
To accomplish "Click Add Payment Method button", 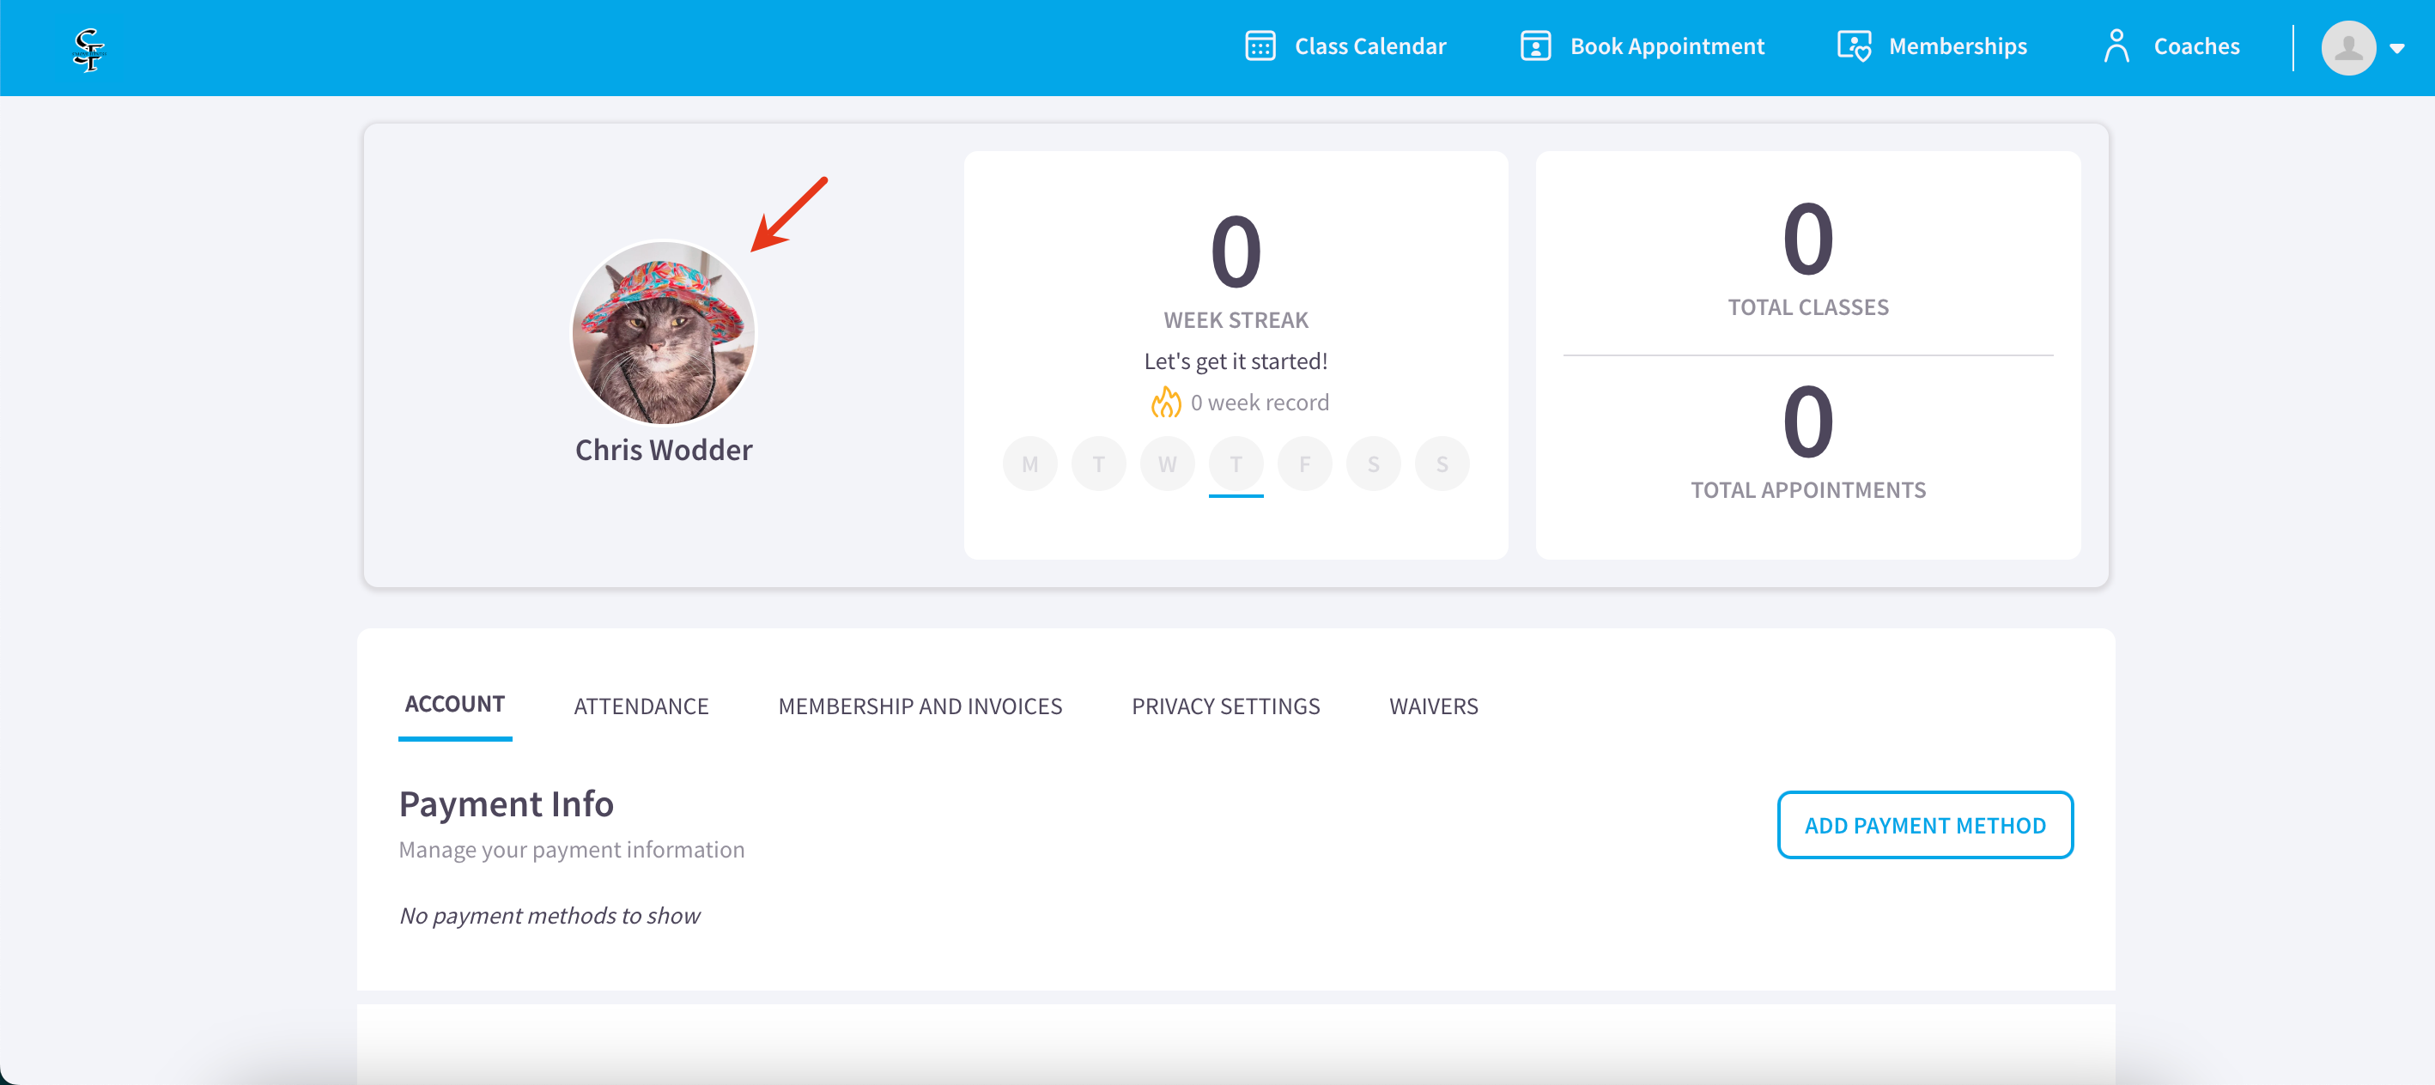I will click(x=1924, y=825).
